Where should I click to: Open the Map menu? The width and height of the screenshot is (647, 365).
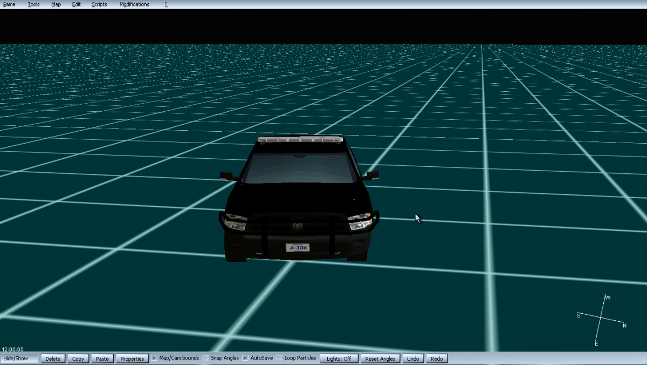pos(56,4)
